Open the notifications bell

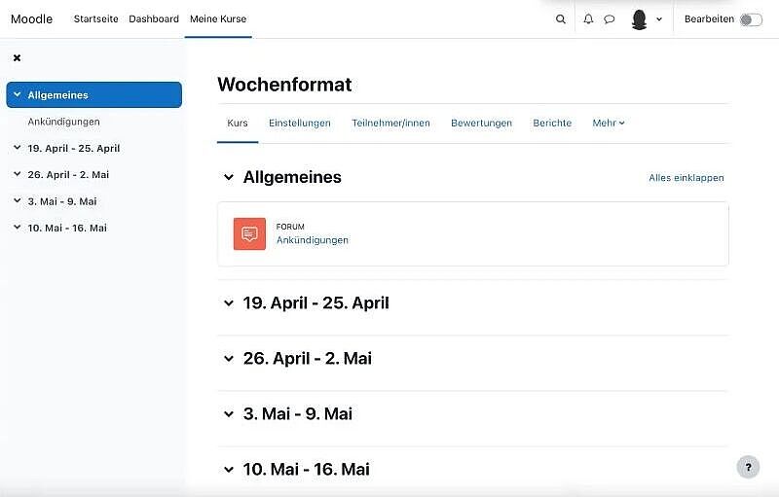coord(588,19)
